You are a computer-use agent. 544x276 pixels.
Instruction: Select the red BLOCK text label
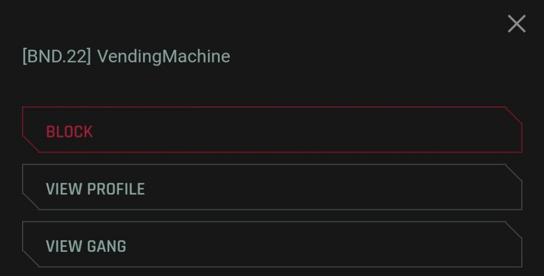point(69,132)
